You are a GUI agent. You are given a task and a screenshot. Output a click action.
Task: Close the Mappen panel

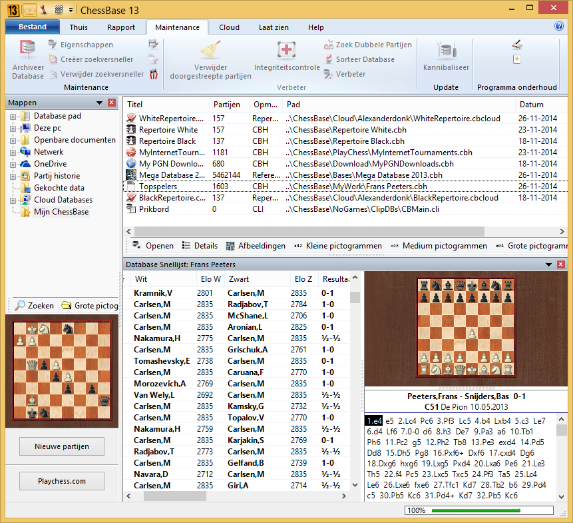(x=112, y=103)
